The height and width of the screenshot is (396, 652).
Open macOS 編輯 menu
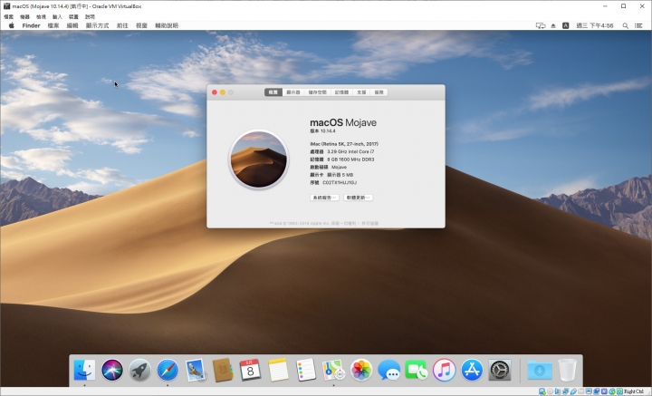pyautogui.click(x=72, y=25)
